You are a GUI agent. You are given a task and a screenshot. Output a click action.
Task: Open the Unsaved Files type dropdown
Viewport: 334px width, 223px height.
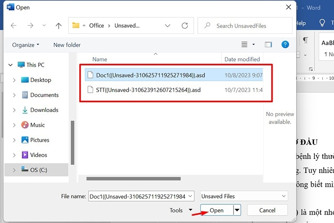244,196
